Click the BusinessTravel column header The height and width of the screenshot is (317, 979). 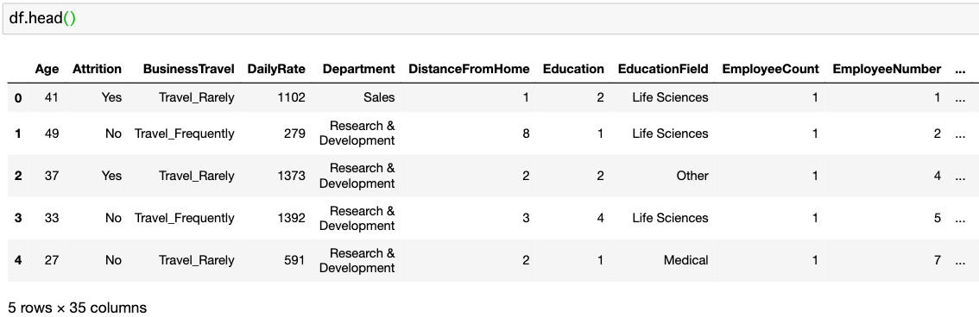coord(188,69)
